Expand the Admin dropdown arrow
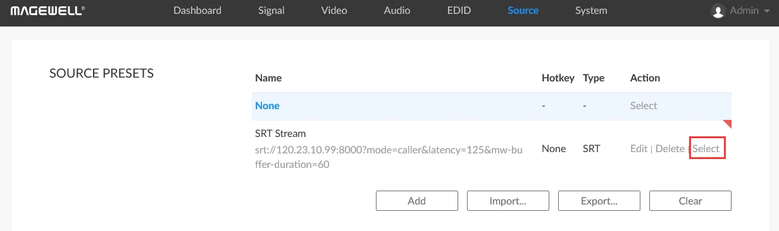The height and width of the screenshot is (231, 779). (766, 11)
